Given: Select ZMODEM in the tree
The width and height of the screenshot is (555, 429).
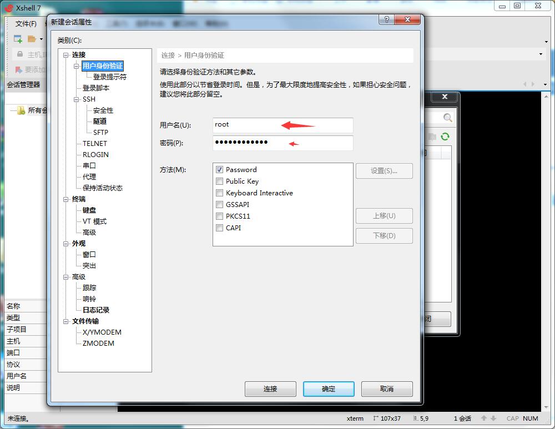Looking at the screenshot, I should 98,344.
